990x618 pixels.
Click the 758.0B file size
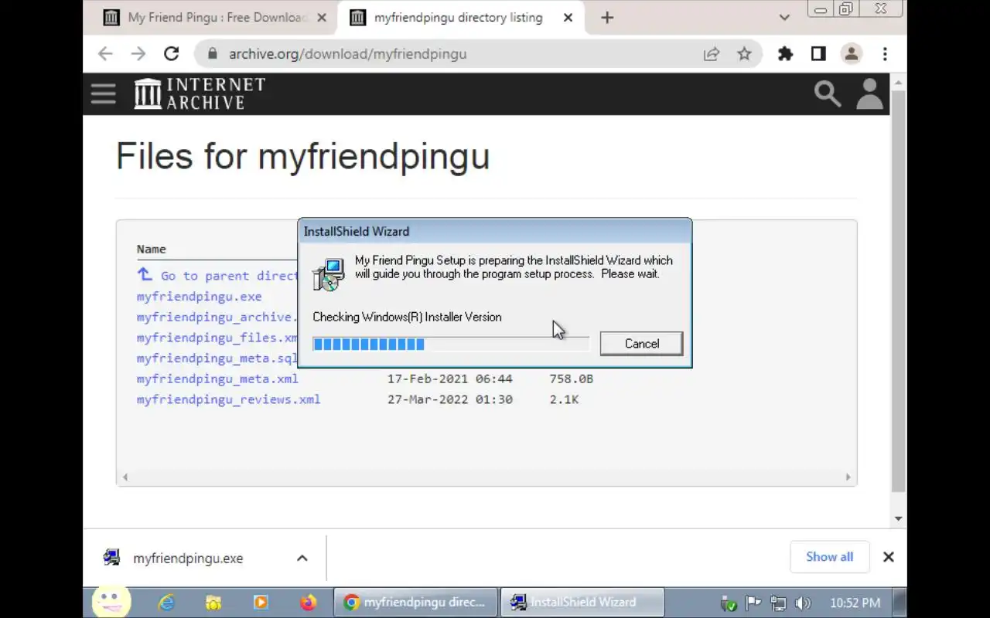coord(571,379)
